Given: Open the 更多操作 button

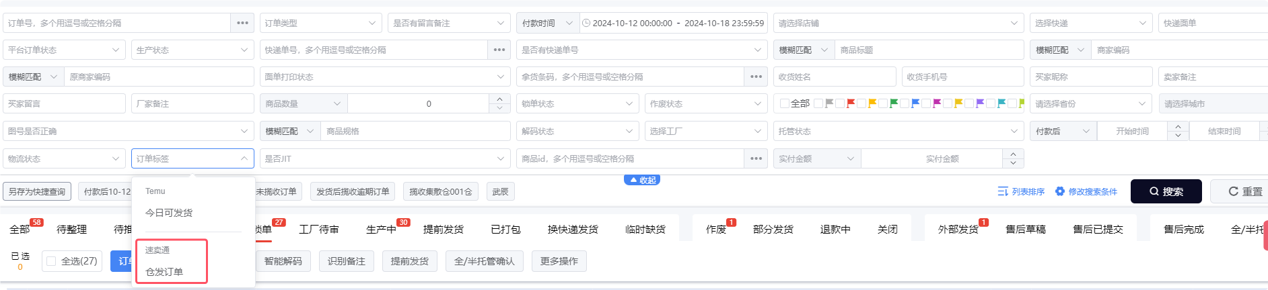Looking at the screenshot, I should 559,261.
